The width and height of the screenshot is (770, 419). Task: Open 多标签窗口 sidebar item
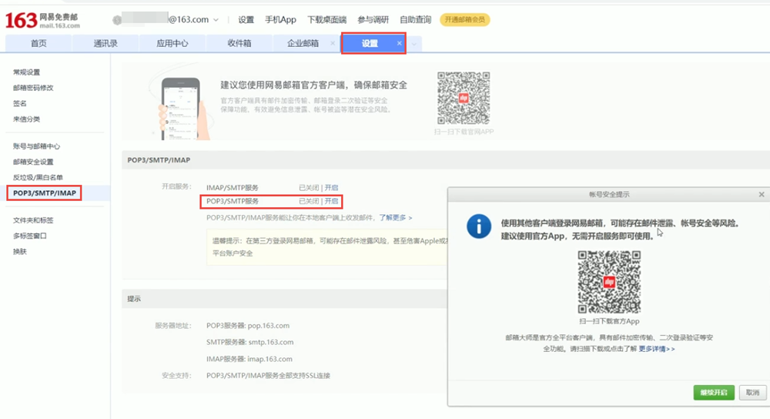(29, 236)
